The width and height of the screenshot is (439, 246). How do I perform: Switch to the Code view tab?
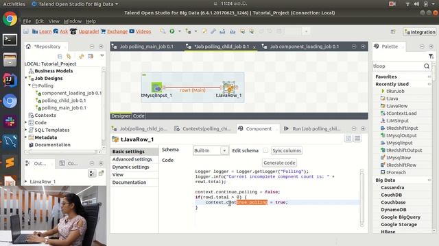(x=139, y=116)
